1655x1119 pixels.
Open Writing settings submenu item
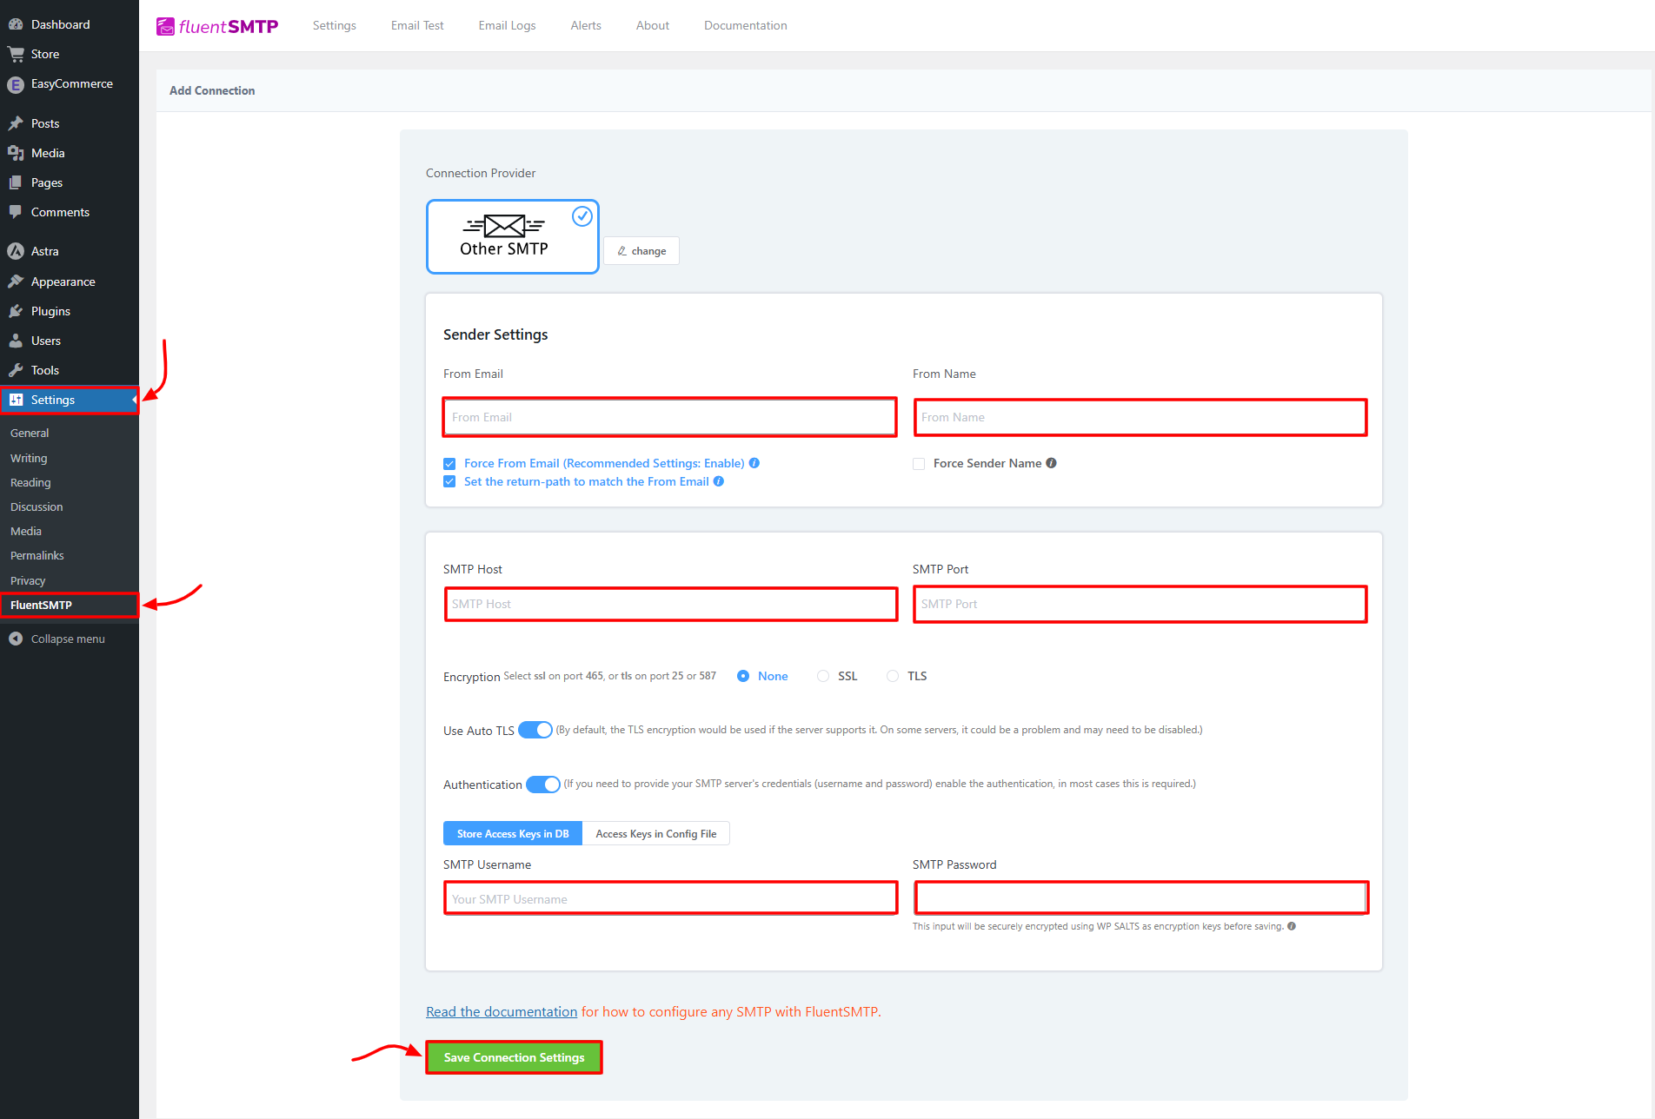pyautogui.click(x=29, y=458)
